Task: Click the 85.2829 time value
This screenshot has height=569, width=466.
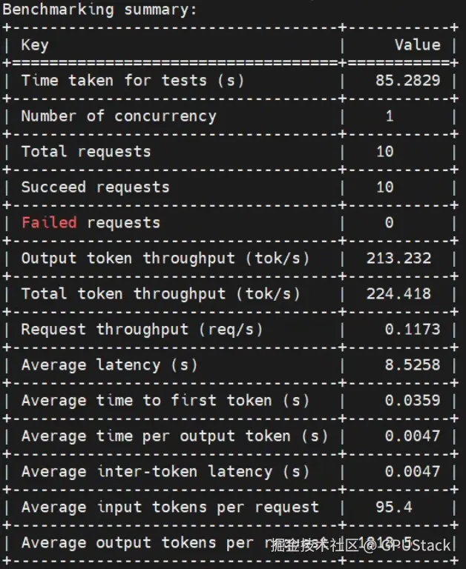Action: [x=408, y=81]
